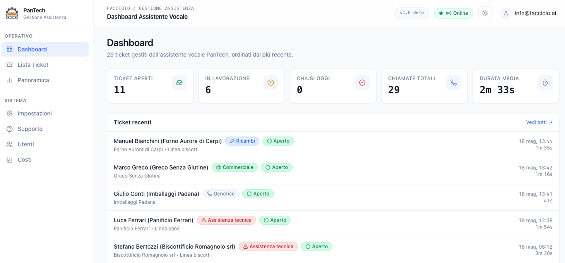
Task: Click 'Forno Aurora di Carpi • Linea biscotti' subtitle
Action: coord(156,150)
